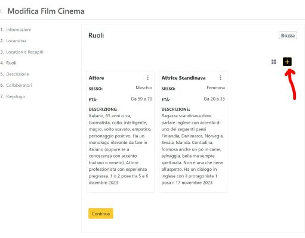Open three-dot menu on Attore card
The image size is (305, 238).
pyautogui.click(x=147, y=77)
